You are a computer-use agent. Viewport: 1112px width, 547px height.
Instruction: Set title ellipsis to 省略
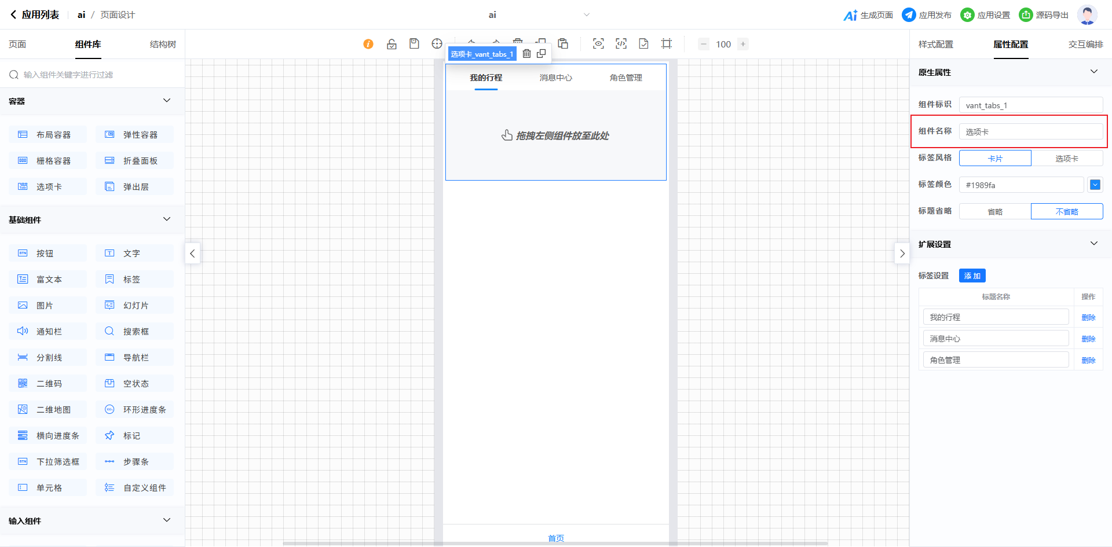coord(995,211)
